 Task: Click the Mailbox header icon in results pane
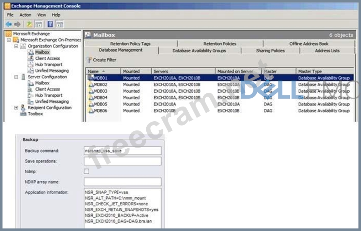click(88, 35)
